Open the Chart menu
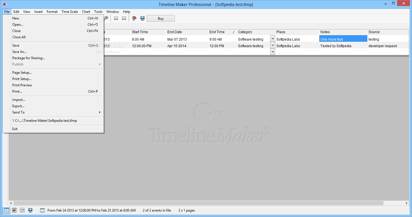Screen dimensions: 412x217 (x=86, y=12)
